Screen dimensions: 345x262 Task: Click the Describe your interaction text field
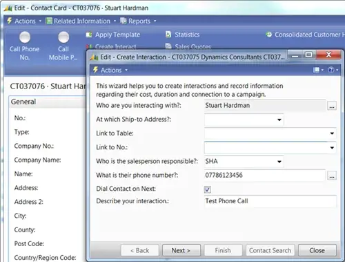[x=270, y=201]
